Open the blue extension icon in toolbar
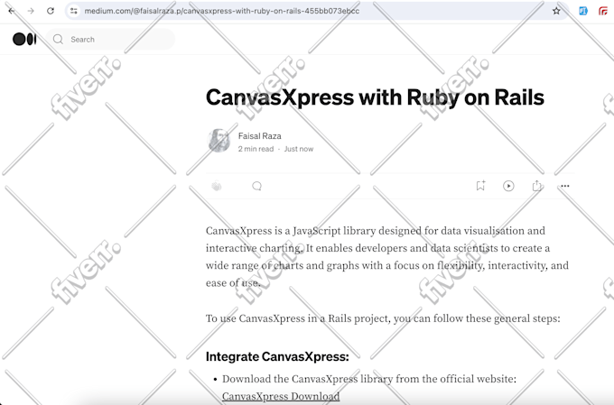The image size is (614, 405). click(x=583, y=11)
